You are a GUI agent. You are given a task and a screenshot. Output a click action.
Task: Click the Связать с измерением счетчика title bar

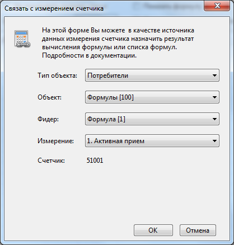tap(54, 8)
